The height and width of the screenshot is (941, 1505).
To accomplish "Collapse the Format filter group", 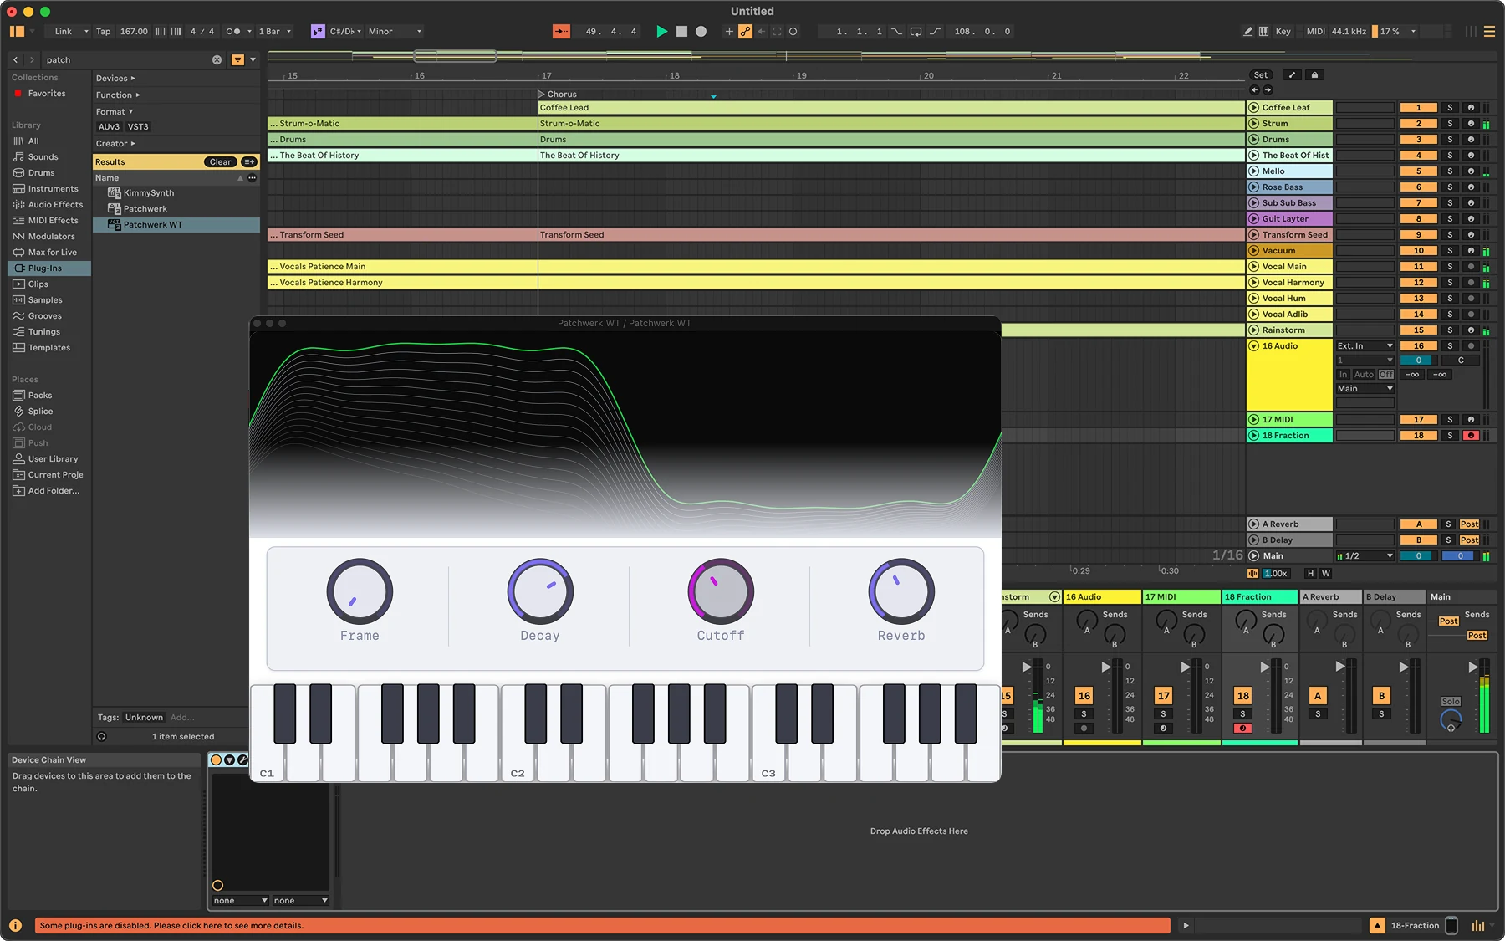I will coord(115,112).
